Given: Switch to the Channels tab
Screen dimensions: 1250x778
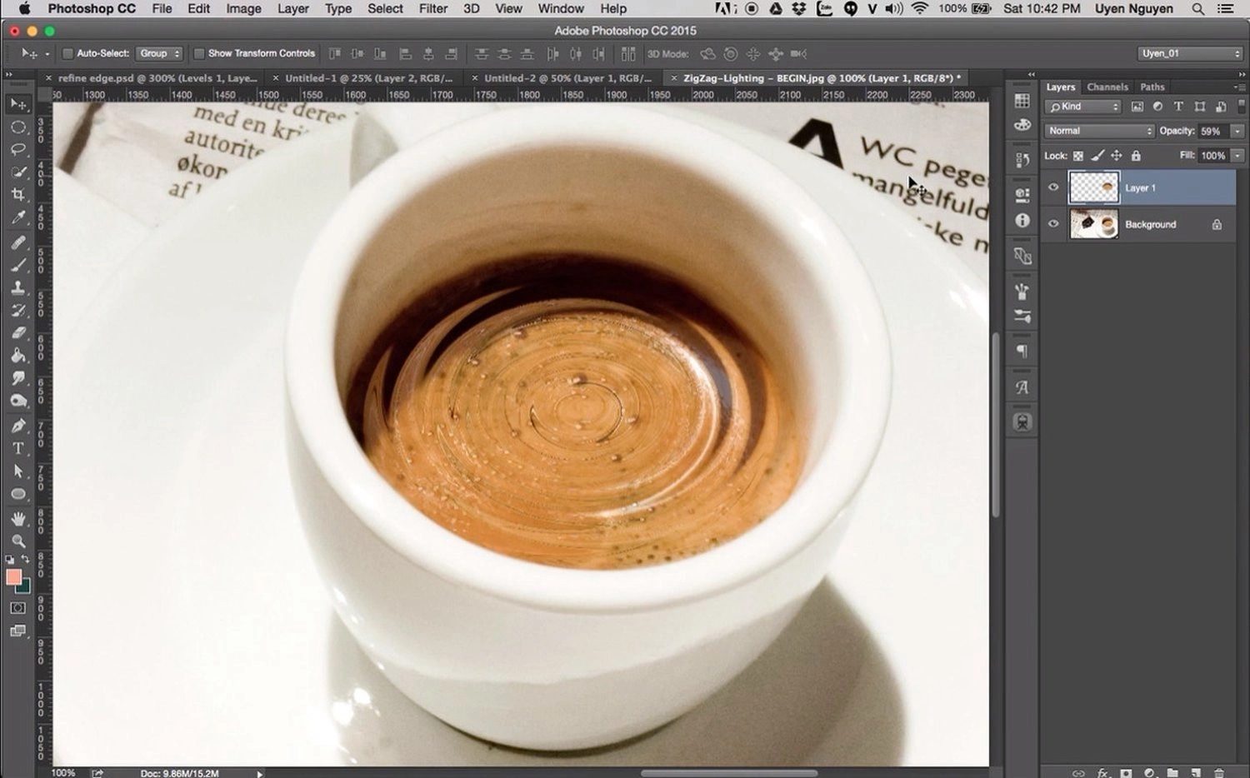Looking at the screenshot, I should pos(1107,87).
